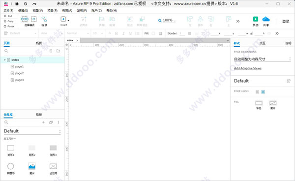Click the green Preview play button
Image resolution: width=295 pixels, height=181 pixels.
click(256, 19)
